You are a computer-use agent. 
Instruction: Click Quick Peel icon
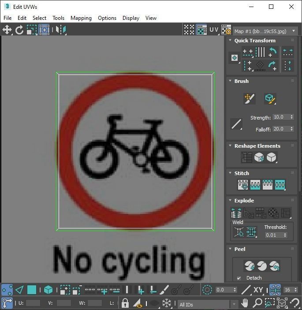tap(249, 266)
